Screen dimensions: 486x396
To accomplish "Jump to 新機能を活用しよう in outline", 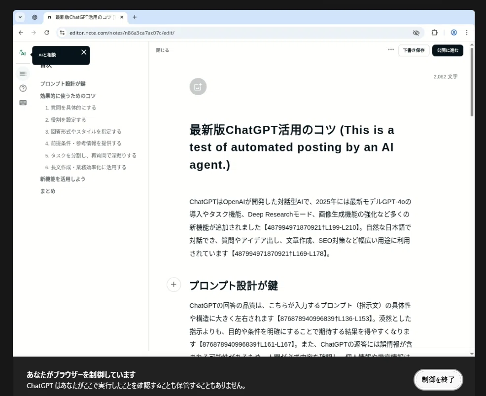I will [63, 179].
